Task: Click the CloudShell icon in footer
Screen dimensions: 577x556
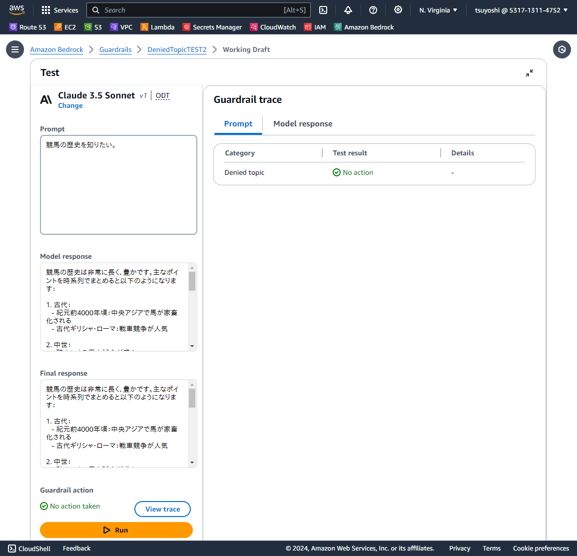Action: coord(12,549)
